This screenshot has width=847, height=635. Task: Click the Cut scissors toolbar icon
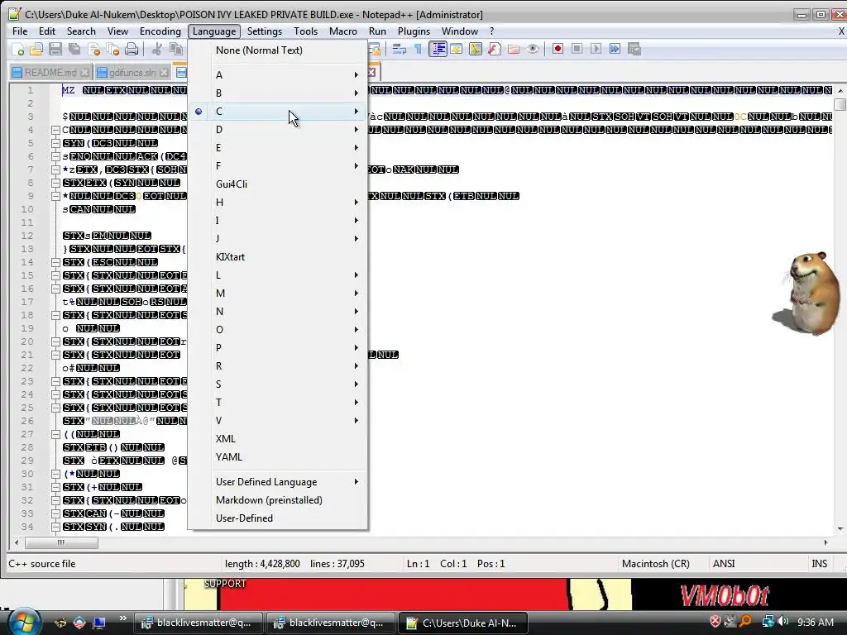[x=156, y=50]
